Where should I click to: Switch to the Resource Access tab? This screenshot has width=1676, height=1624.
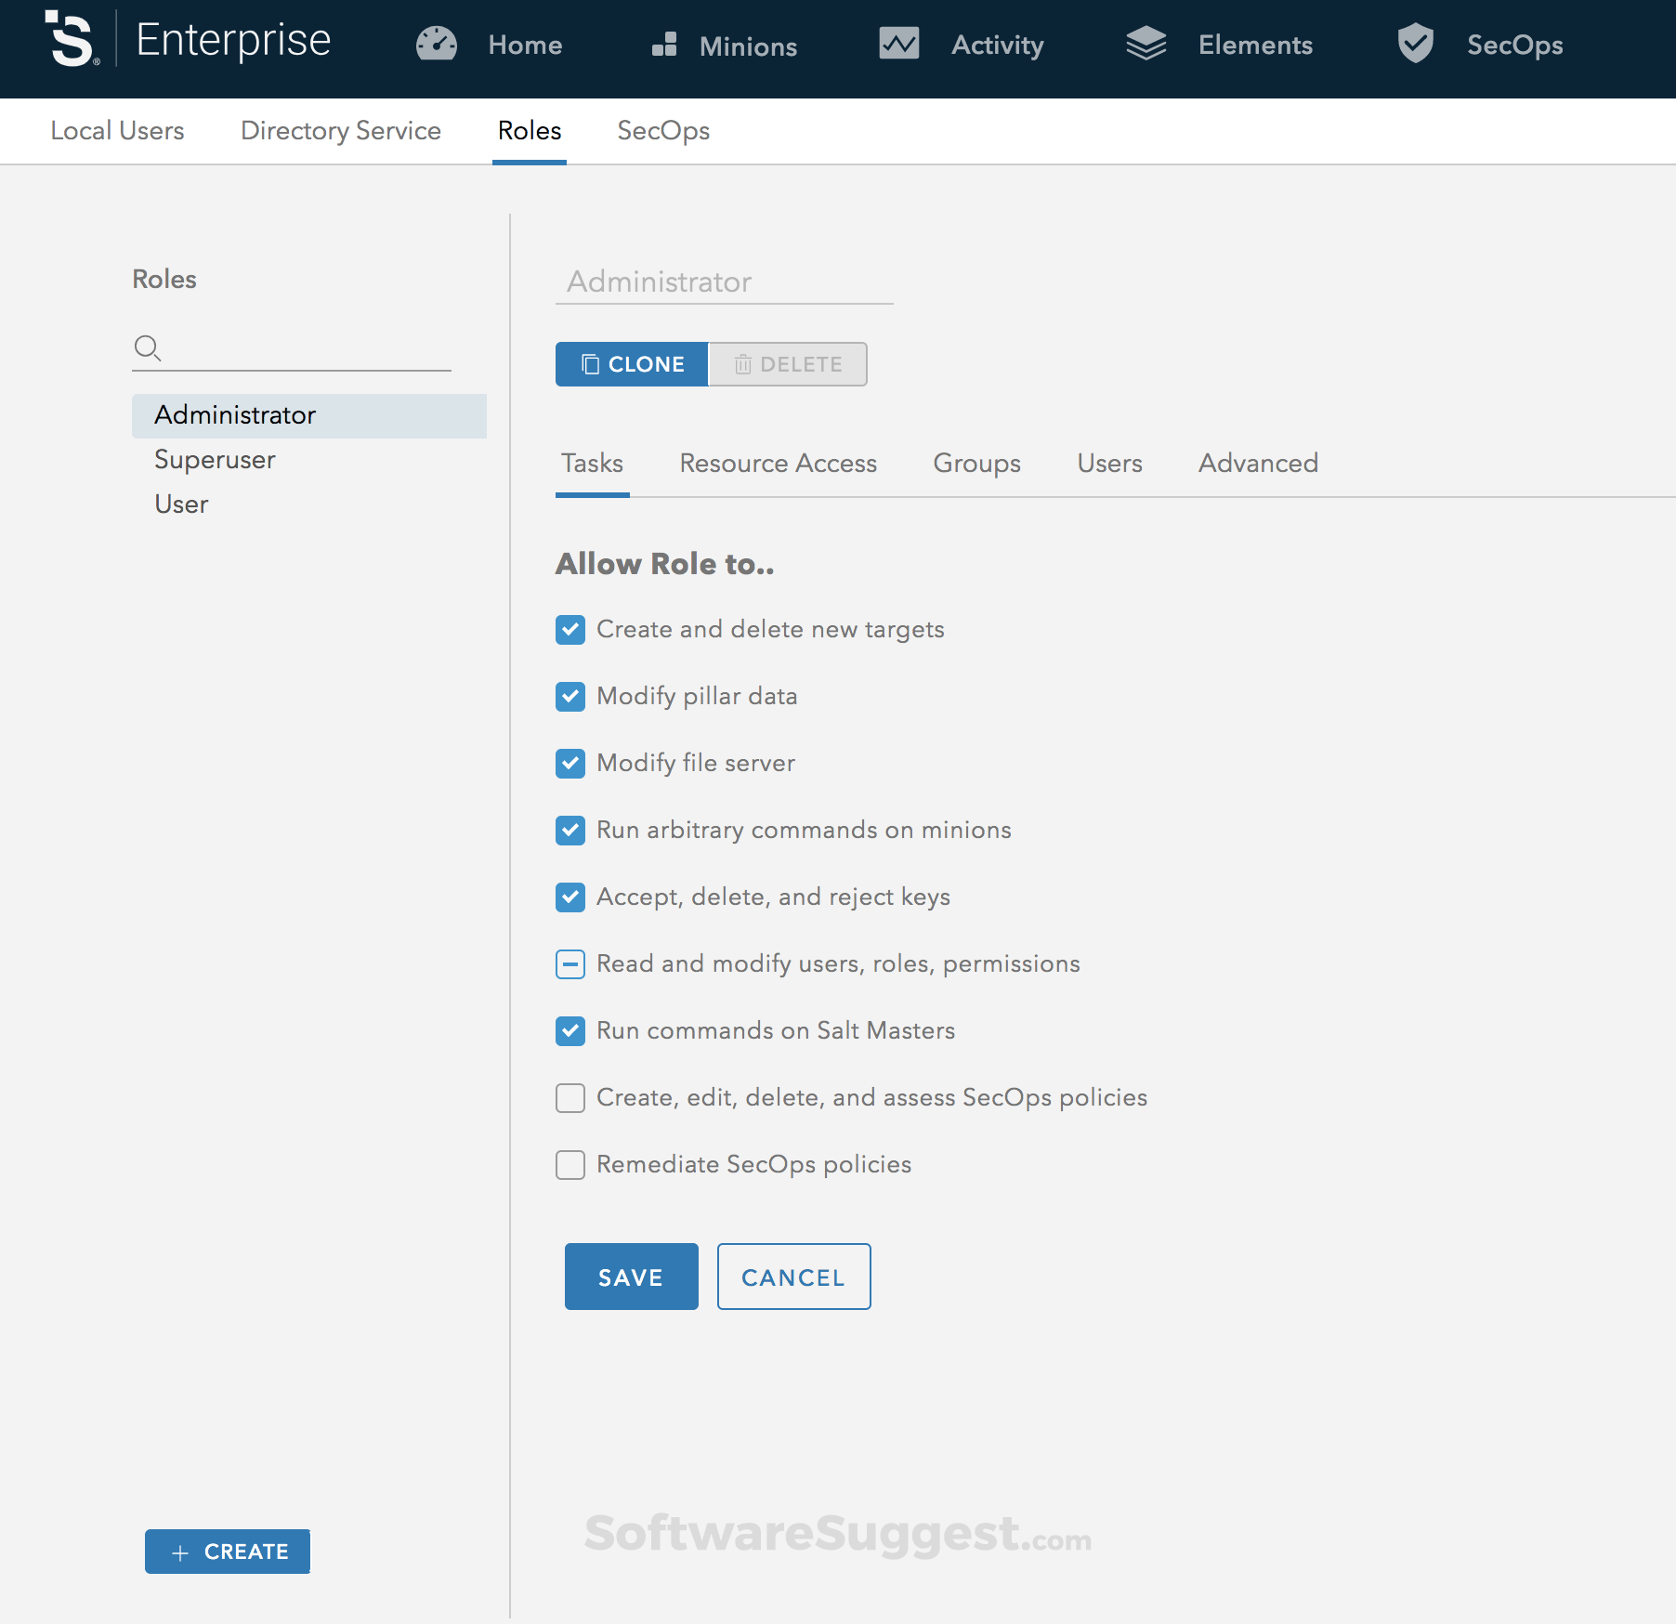779,463
